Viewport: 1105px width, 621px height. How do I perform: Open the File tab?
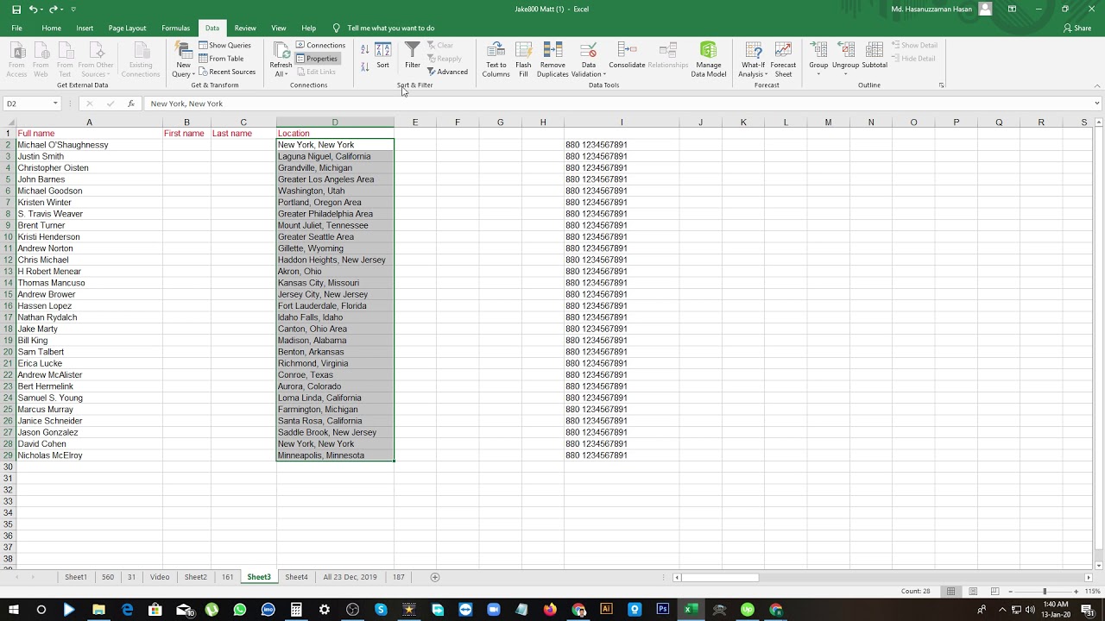coord(16,28)
